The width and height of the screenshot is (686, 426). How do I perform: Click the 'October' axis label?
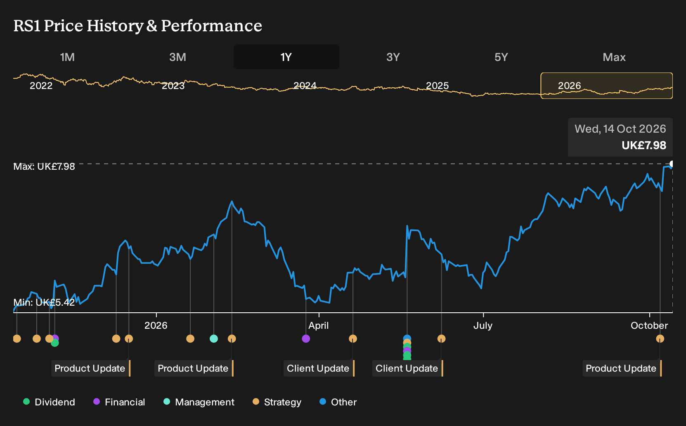(649, 325)
